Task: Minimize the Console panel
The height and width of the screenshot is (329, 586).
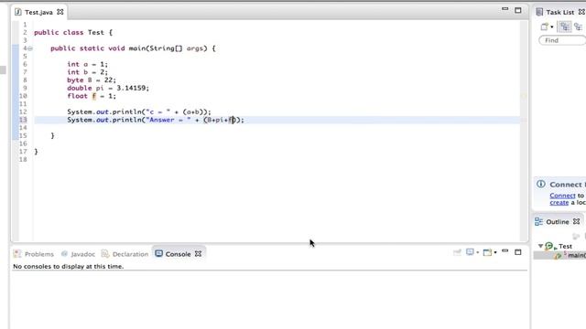Action: click(x=505, y=251)
